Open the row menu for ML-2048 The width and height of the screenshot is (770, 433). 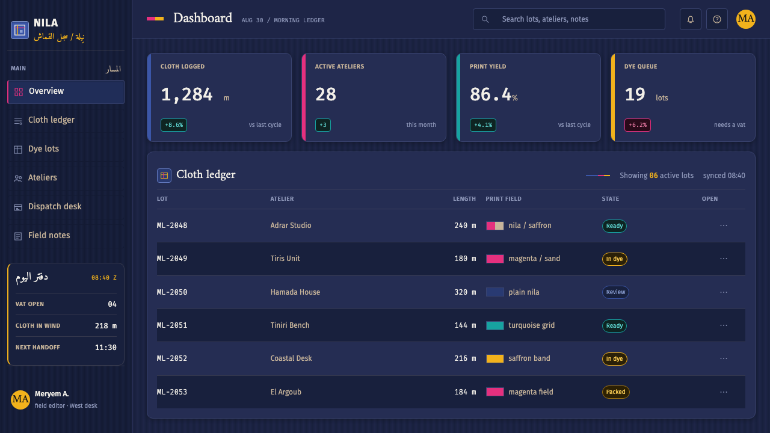[x=724, y=226]
